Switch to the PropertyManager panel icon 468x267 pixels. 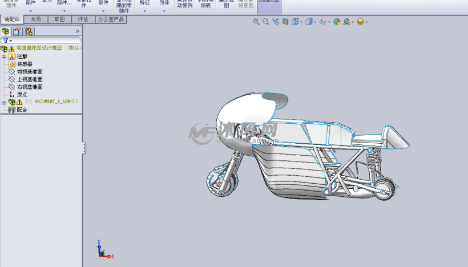pyautogui.click(x=17, y=31)
